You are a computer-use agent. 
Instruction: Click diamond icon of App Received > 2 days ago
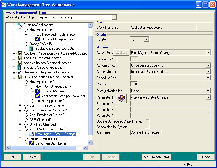pos(32,34)
